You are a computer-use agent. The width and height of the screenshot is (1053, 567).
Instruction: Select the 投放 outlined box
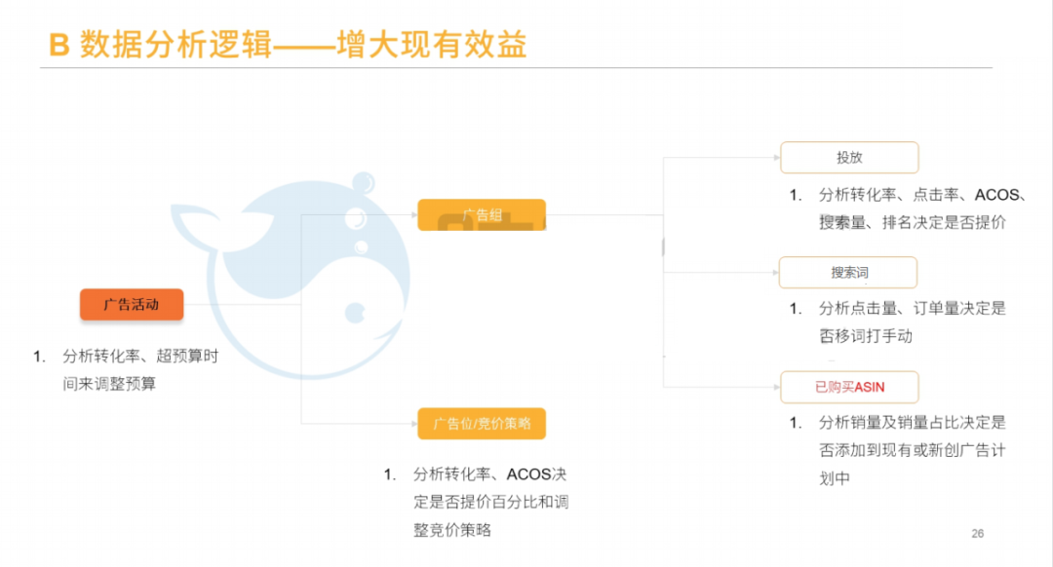point(848,157)
